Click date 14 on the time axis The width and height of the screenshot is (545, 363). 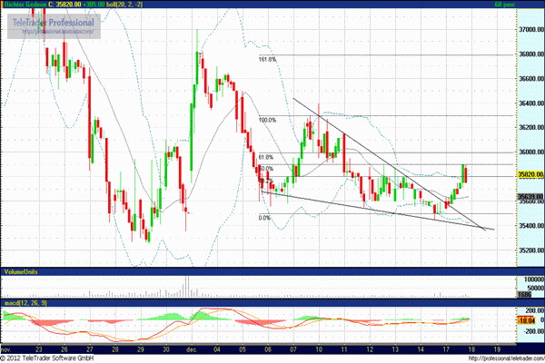click(421, 349)
